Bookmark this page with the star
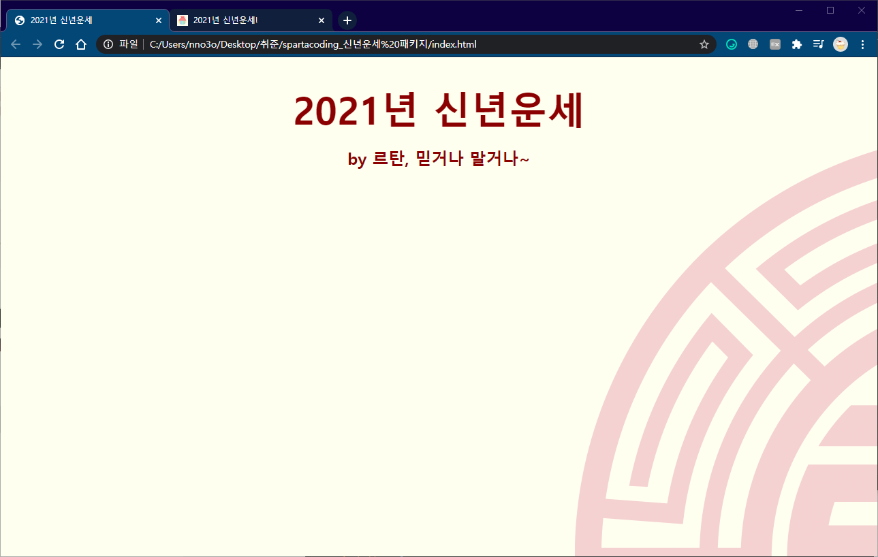Viewport: 878px width, 557px height. tap(704, 44)
